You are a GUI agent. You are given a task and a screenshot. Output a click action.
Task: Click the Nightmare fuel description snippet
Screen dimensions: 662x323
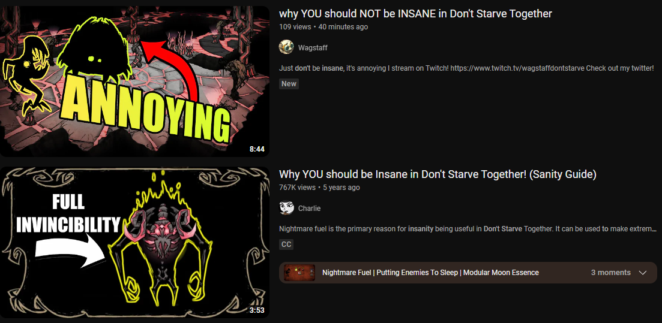(x=468, y=230)
